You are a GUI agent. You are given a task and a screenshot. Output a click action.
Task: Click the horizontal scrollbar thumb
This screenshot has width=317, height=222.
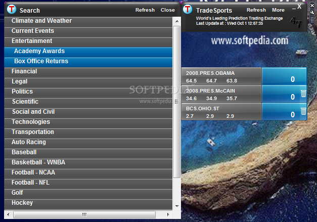[x=84, y=214]
